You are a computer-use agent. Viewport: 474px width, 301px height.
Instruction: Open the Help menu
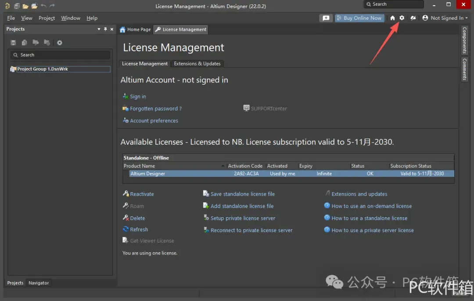click(92, 18)
